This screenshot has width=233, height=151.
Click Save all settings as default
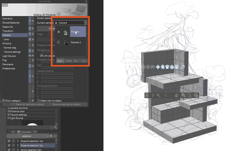(66, 104)
